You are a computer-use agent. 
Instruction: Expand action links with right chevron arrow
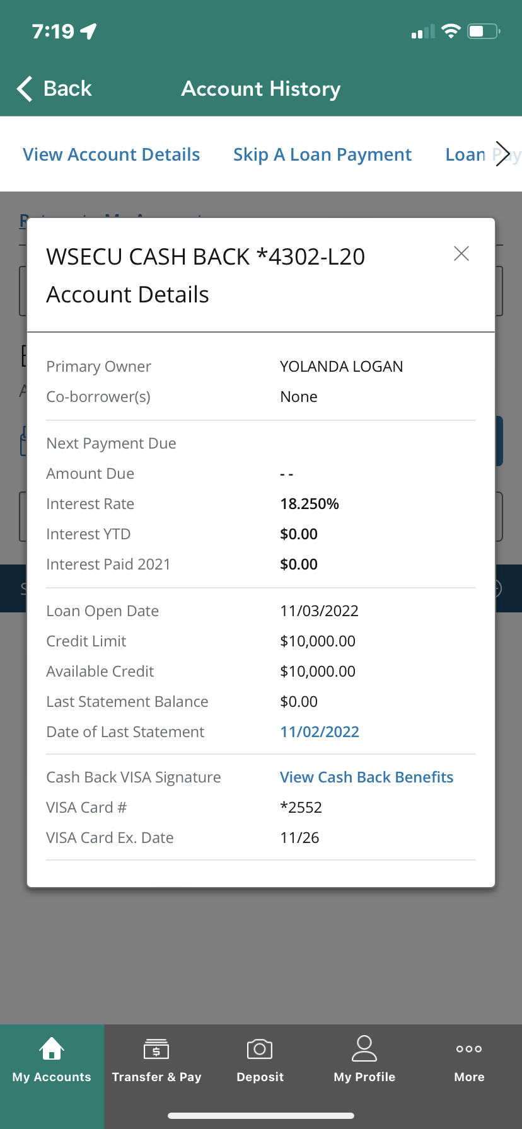[x=502, y=154]
